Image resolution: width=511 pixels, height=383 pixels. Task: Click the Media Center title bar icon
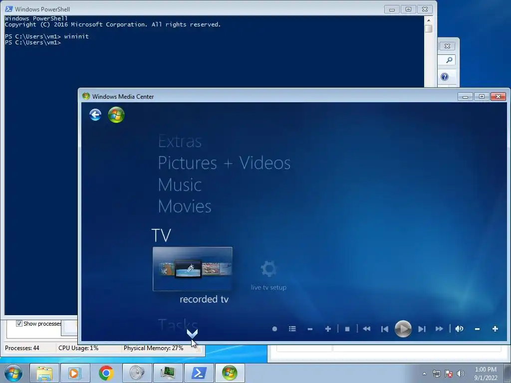[x=86, y=96]
